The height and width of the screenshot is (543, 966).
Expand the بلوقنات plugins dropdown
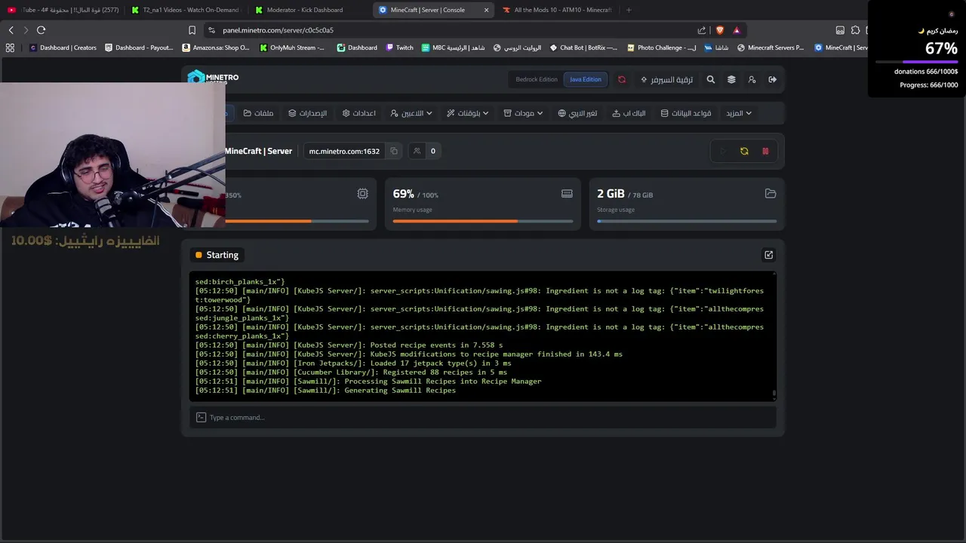[x=468, y=113]
